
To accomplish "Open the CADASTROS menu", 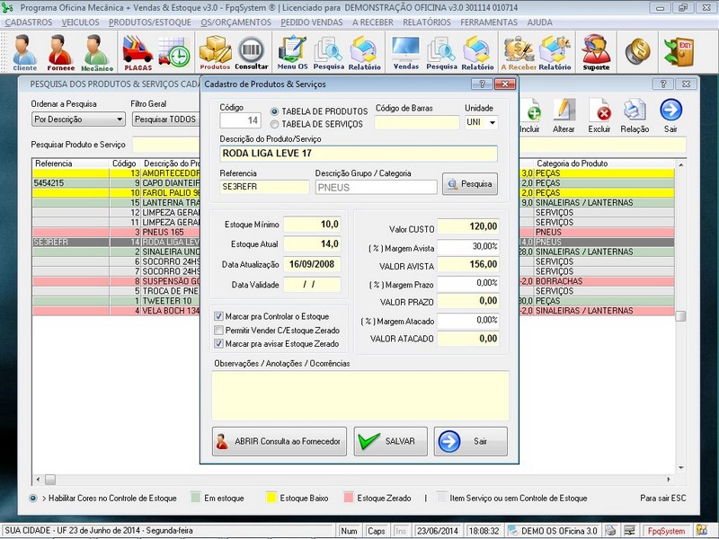I will 29,22.
